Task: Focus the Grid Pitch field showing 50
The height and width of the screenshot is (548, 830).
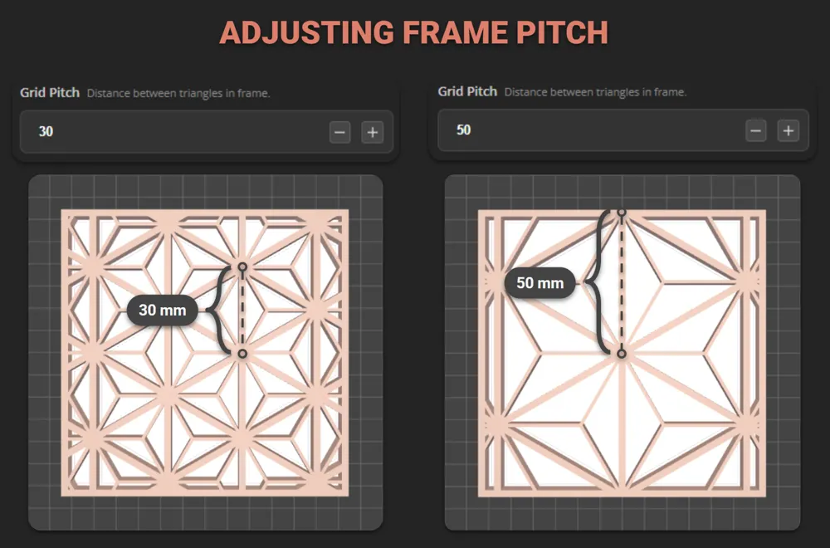Action: point(623,130)
